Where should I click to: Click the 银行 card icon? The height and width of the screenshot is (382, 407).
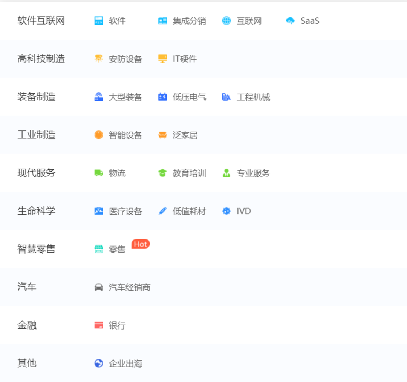pyautogui.click(x=99, y=325)
